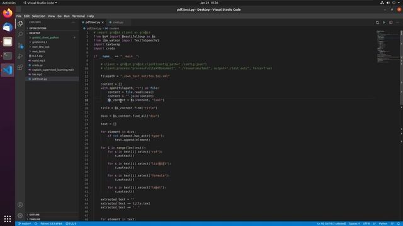This screenshot has height=226, width=403.
Task: Split the editor right with the split icon
Action: tap(390, 23)
